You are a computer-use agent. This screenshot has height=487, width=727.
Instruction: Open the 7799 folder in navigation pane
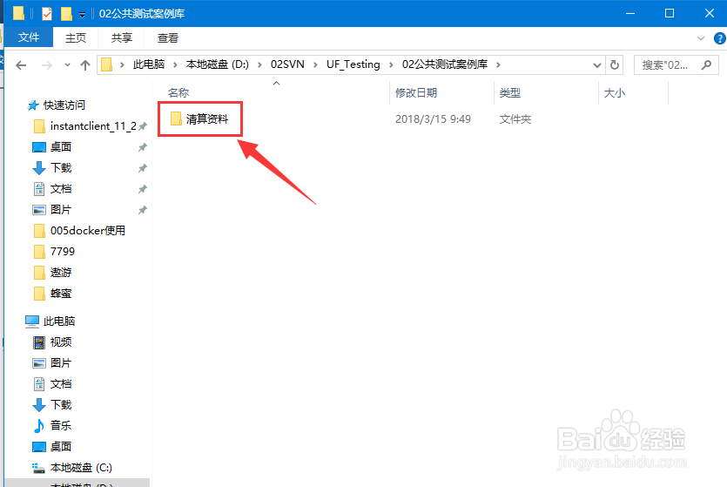click(63, 252)
